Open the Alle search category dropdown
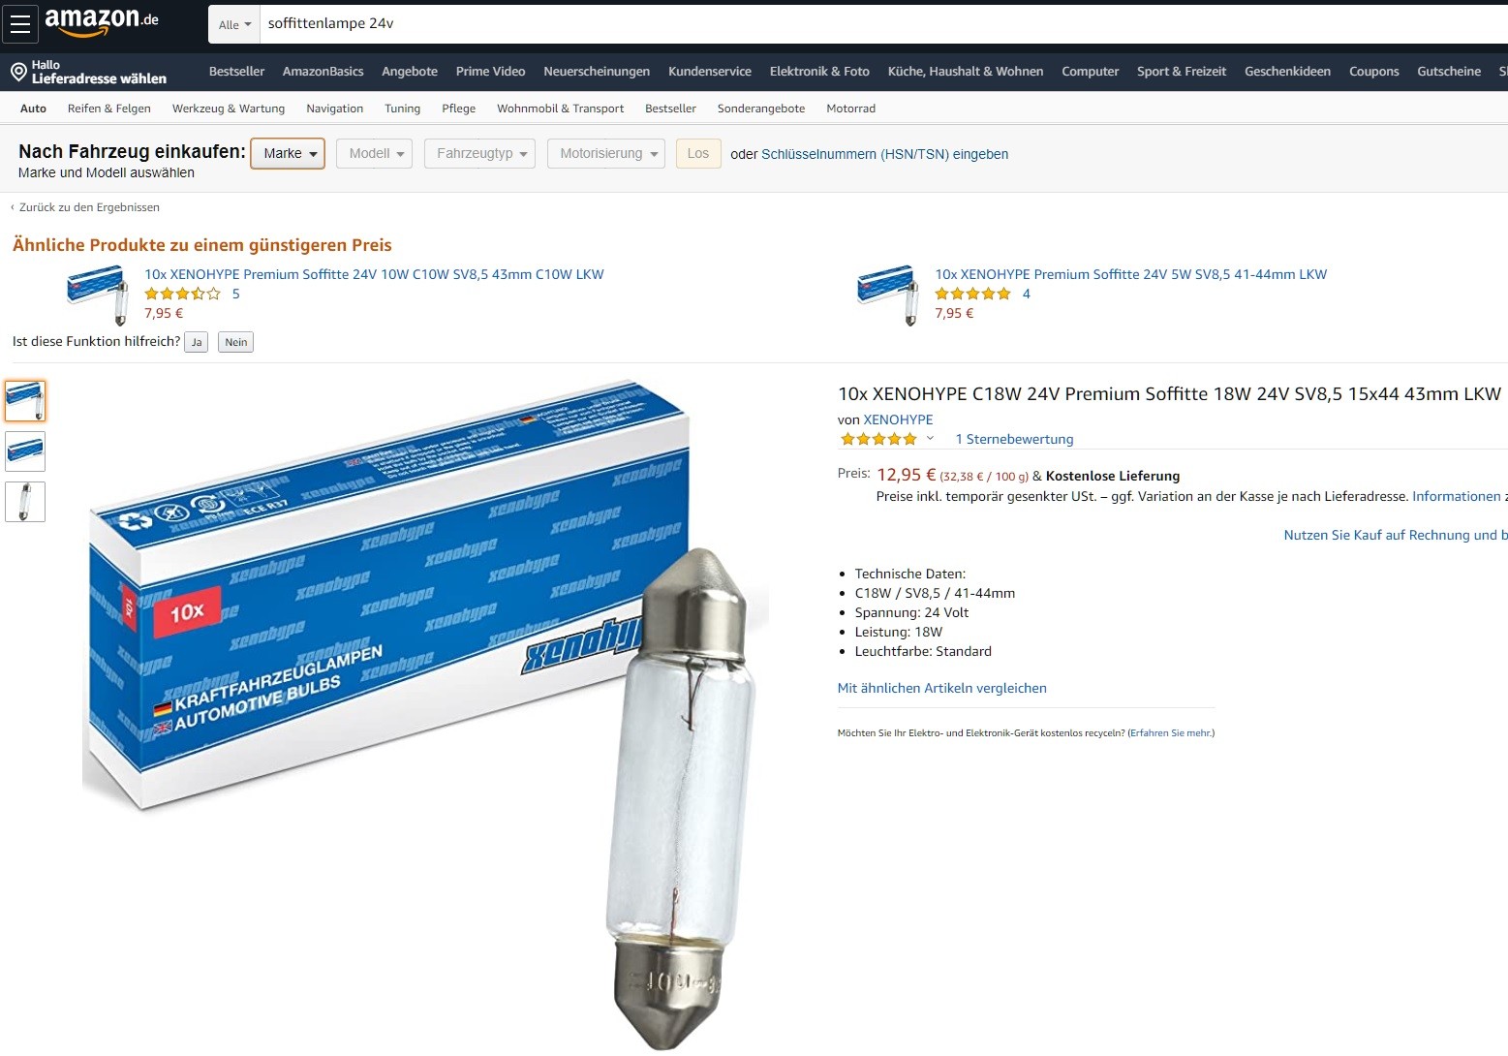Screen dimensions: 1508x1056 tap(234, 24)
